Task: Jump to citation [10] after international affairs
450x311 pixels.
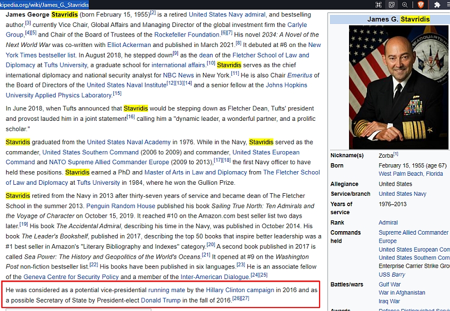Action: [x=211, y=63]
